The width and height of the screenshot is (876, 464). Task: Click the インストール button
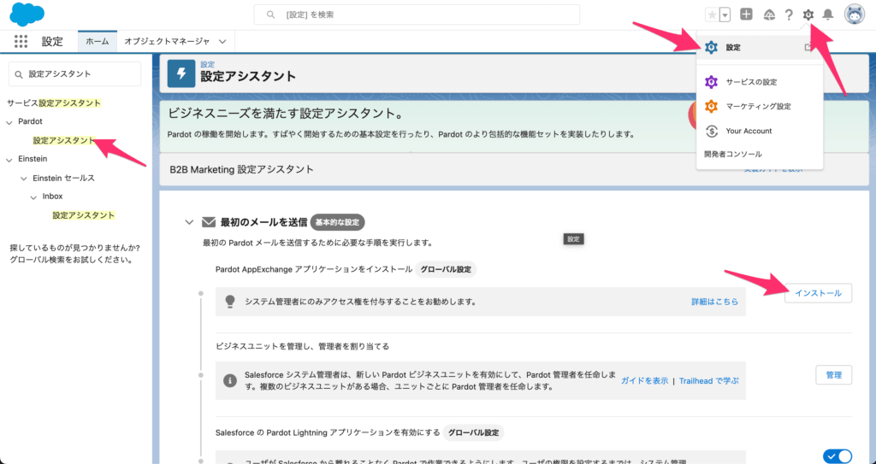pos(818,293)
